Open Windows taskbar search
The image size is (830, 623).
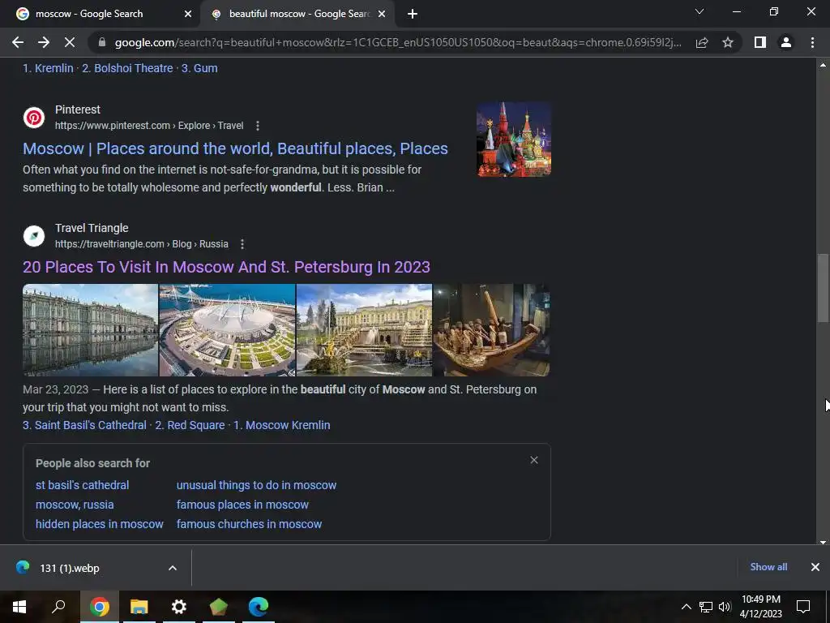[x=58, y=607]
